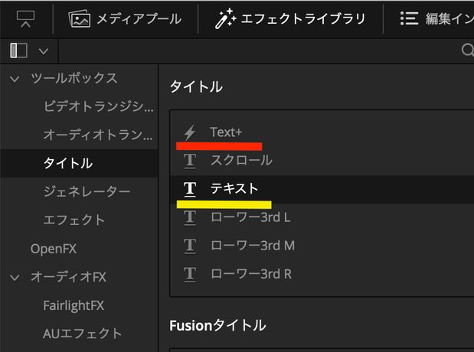Collapse the オーディオFX tree section
Screen dimensions: 474x352
tap(15, 277)
